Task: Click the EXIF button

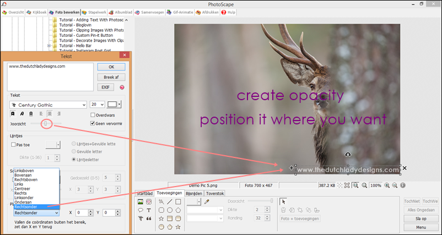Action: [106, 88]
